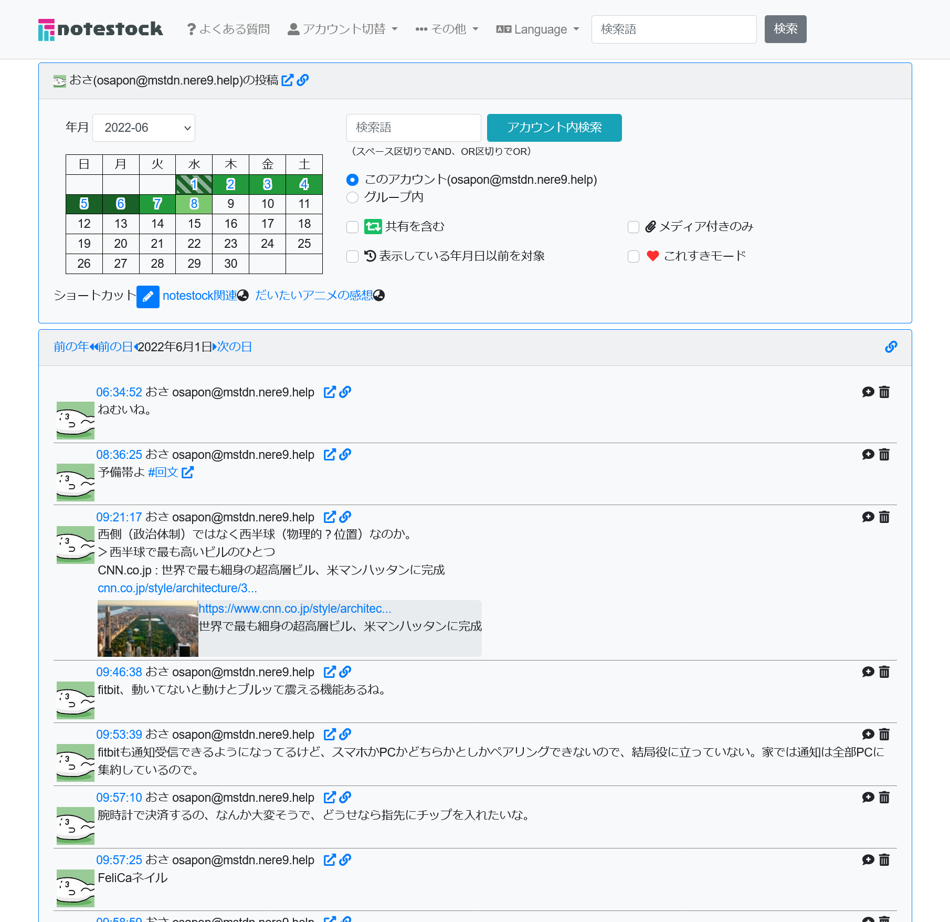This screenshot has height=922, width=950.
Task: Open よくある質問 page
Action: [x=228, y=29]
